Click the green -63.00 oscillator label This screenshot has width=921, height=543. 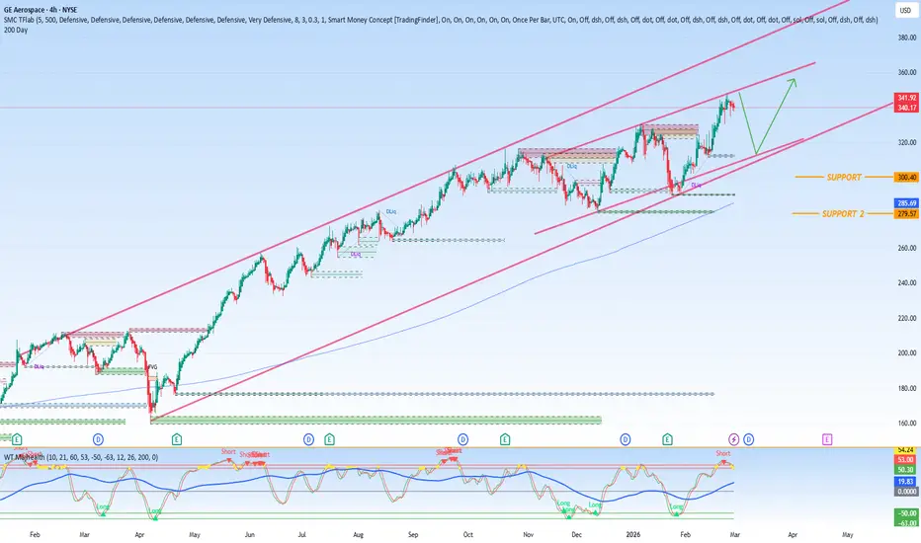[x=906, y=523]
